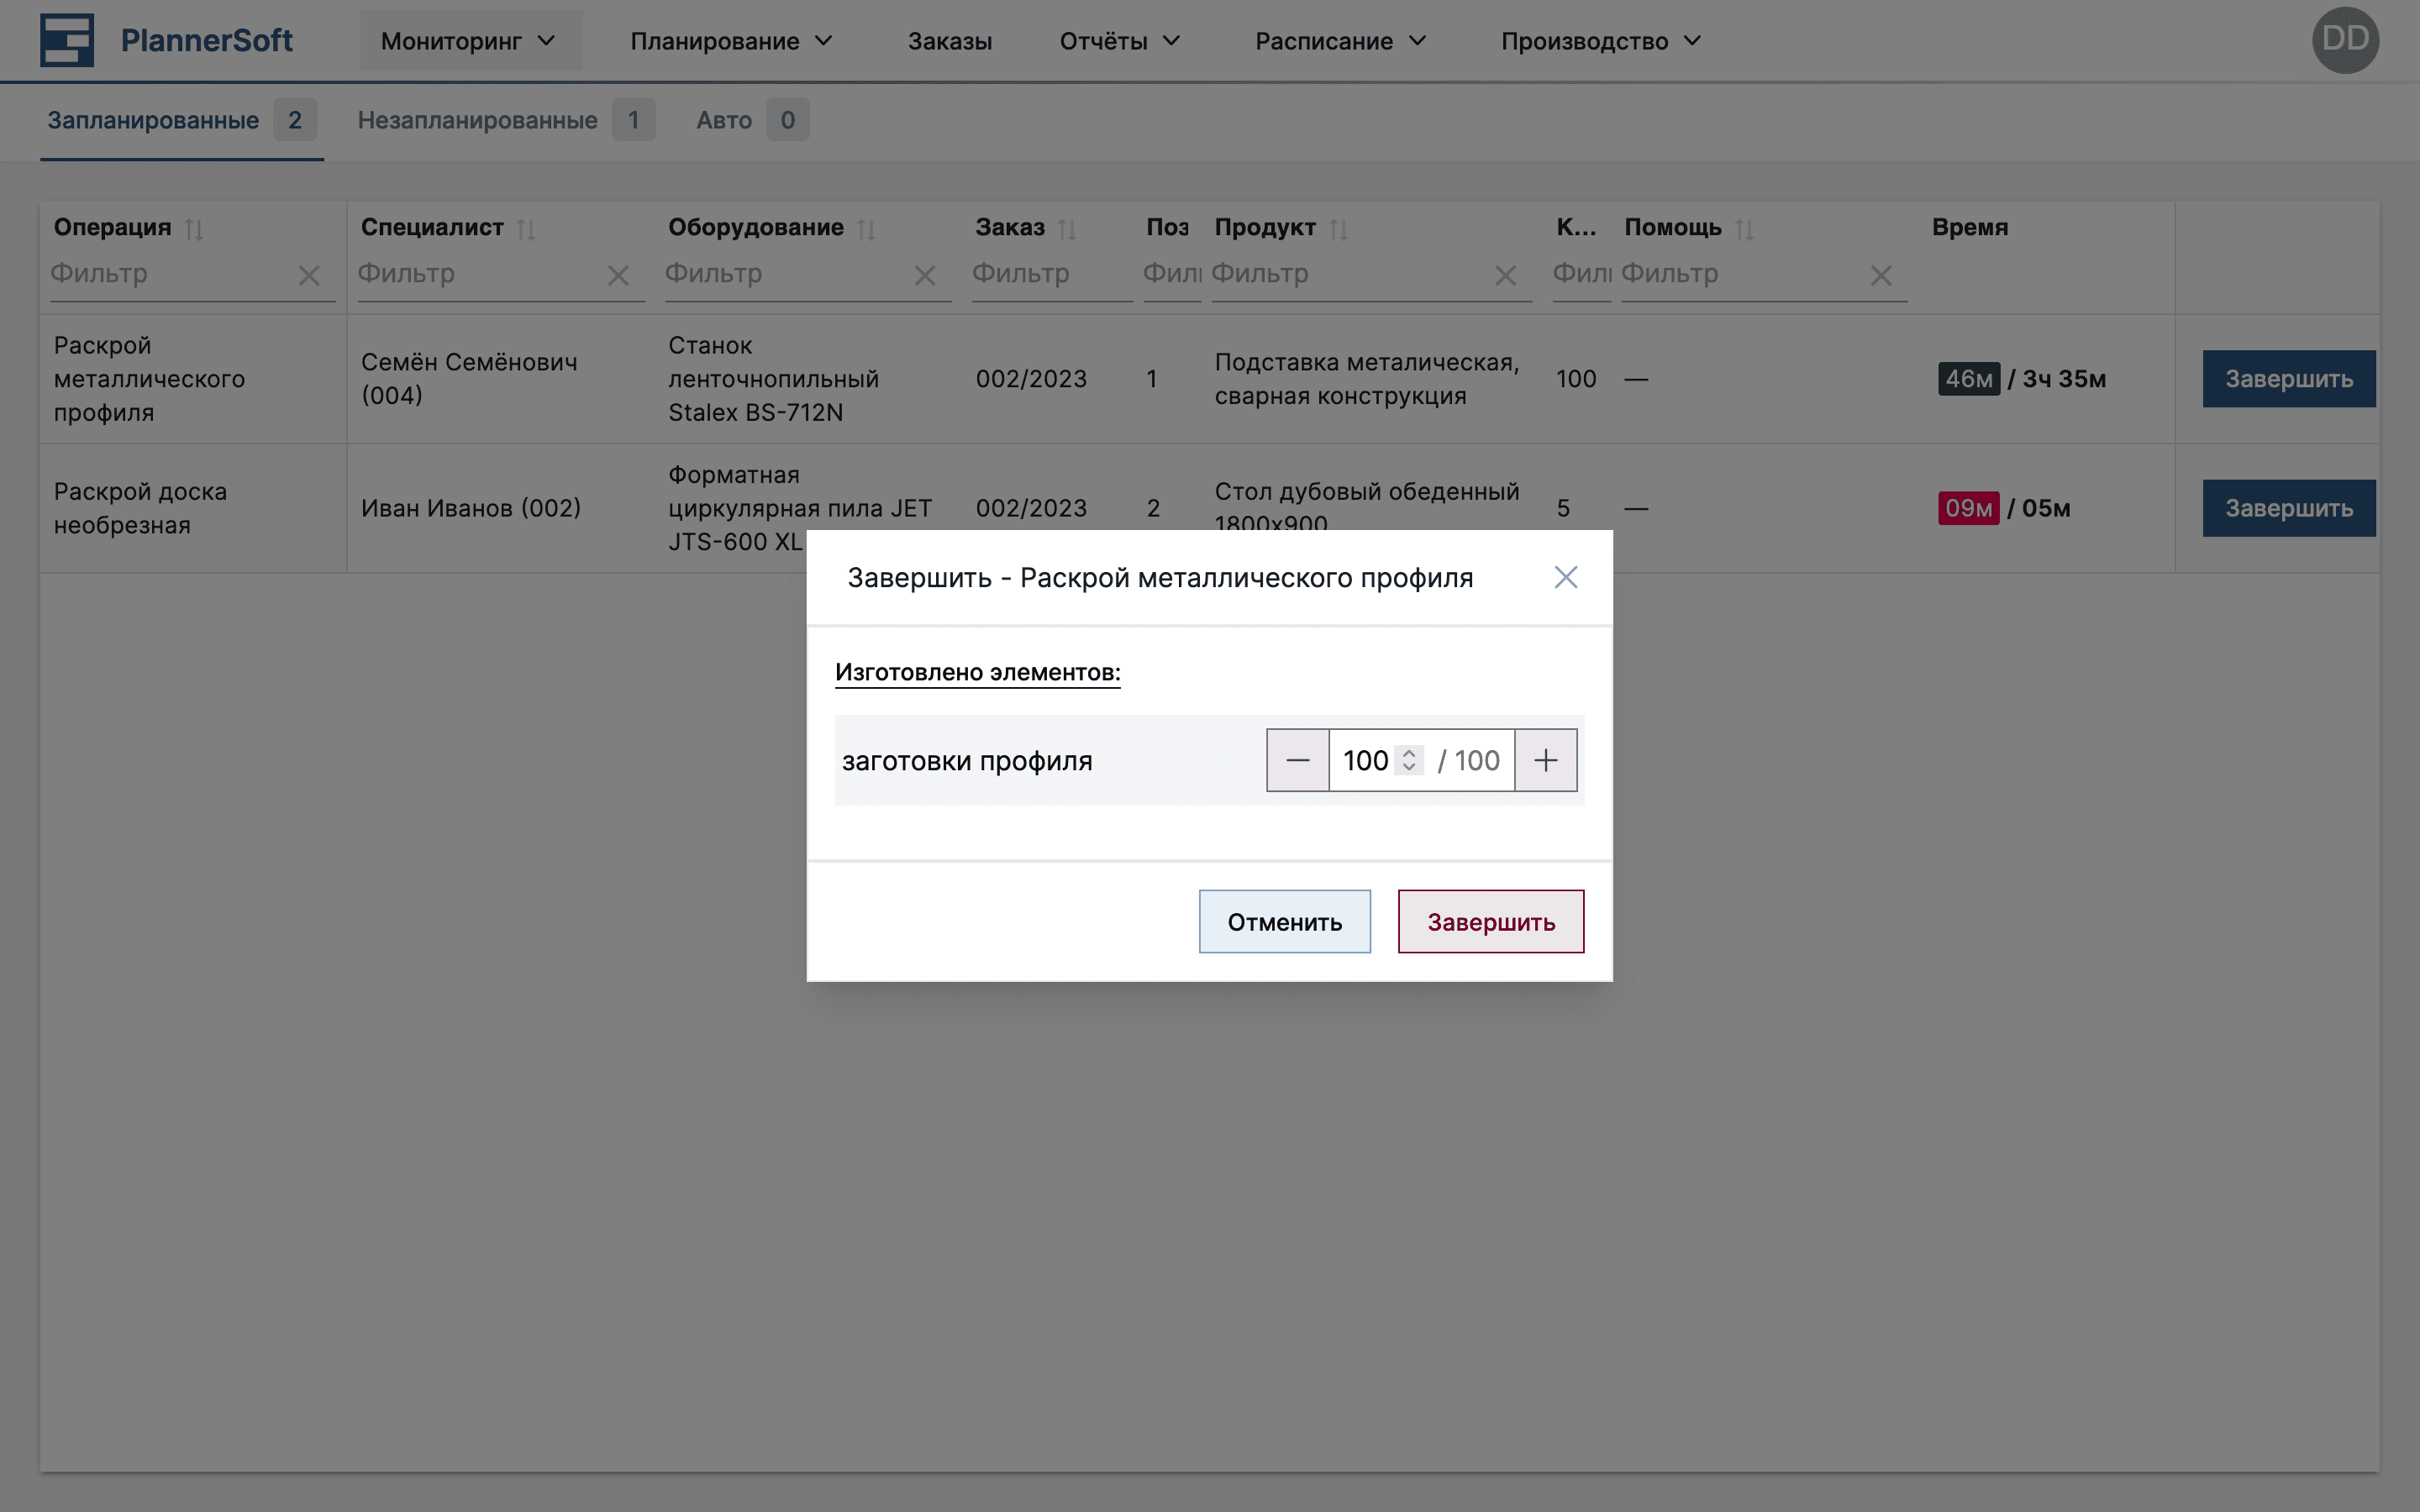Increase element count with plus button
This screenshot has width=2420, height=1512.
click(1545, 760)
